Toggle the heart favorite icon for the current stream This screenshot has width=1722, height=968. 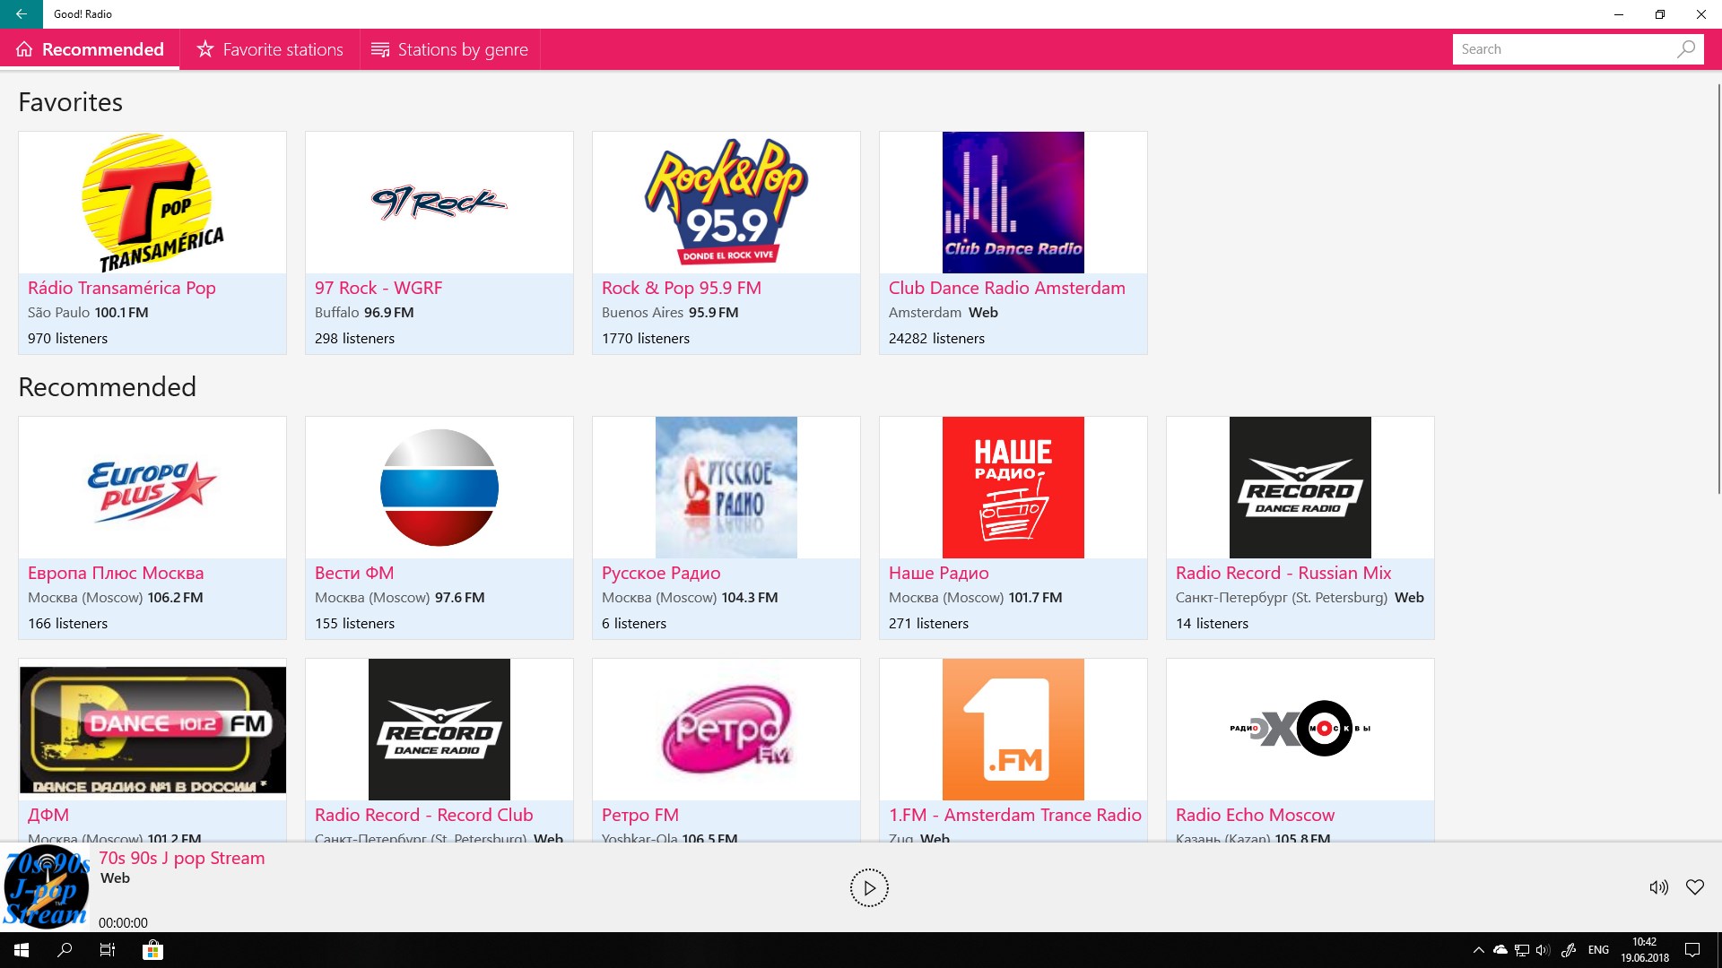point(1694,887)
